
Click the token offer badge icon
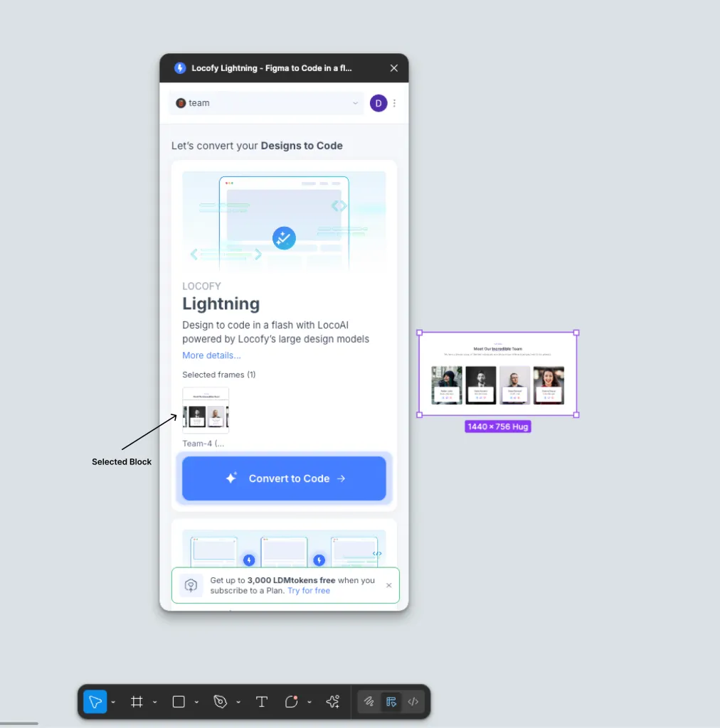point(191,585)
